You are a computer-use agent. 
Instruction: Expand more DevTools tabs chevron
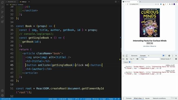[x=149, y=56]
